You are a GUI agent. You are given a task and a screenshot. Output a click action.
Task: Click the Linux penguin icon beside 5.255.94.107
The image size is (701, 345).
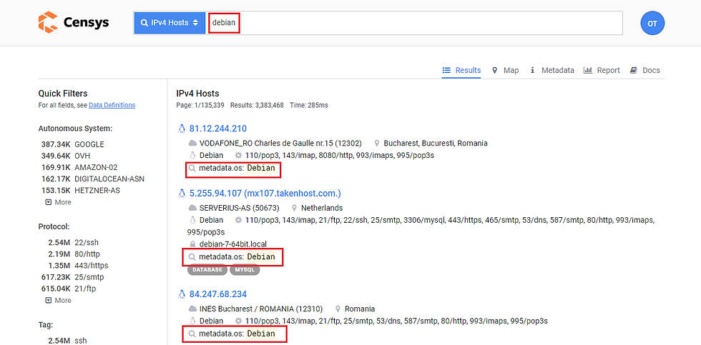182,194
